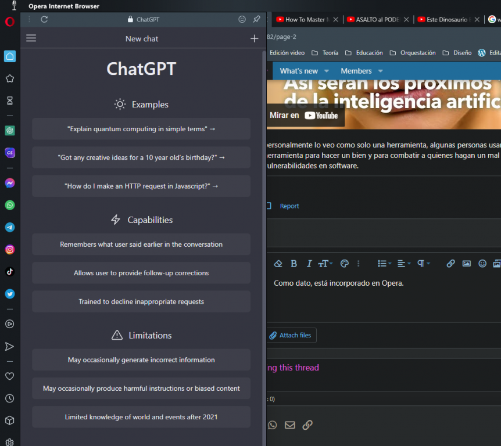501x446 pixels.
Task: Open the list options dropdown
Action: 384,264
